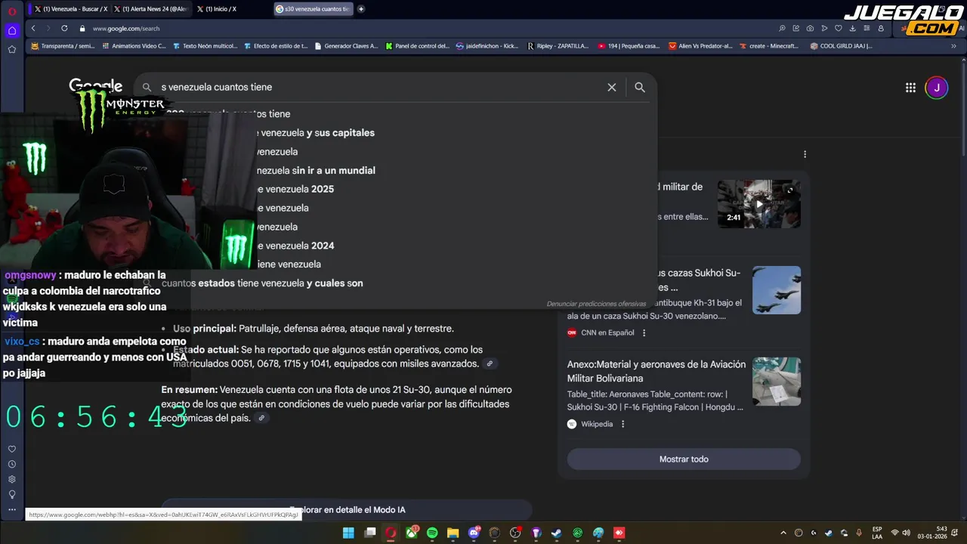The image size is (967, 544).
Task: Open bookmark Animations Video C...
Action: pos(134,46)
